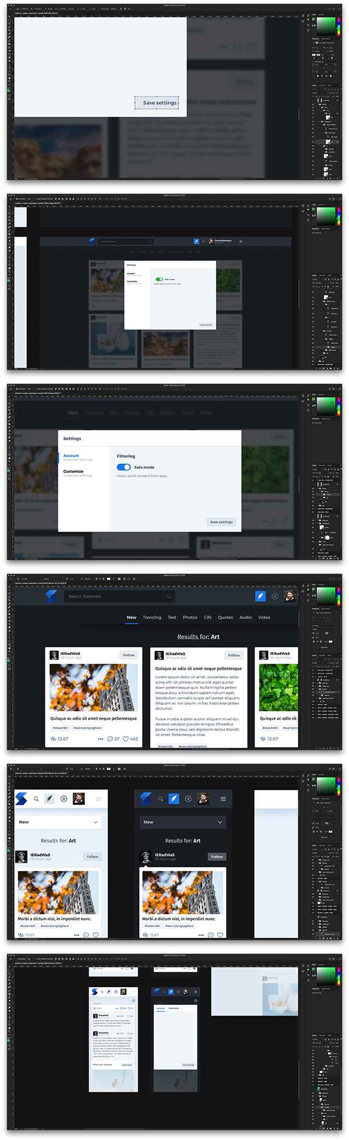Image resolution: width=349 pixels, height=1140 pixels.
Task: Click Follow in the light mobile layout
Action: 92,856
